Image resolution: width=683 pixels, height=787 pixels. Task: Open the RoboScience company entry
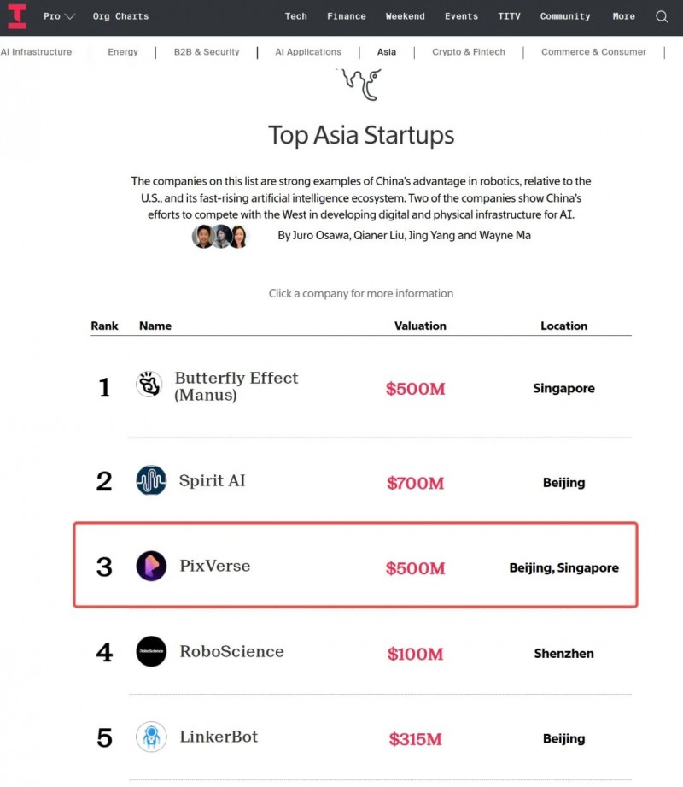coord(231,651)
